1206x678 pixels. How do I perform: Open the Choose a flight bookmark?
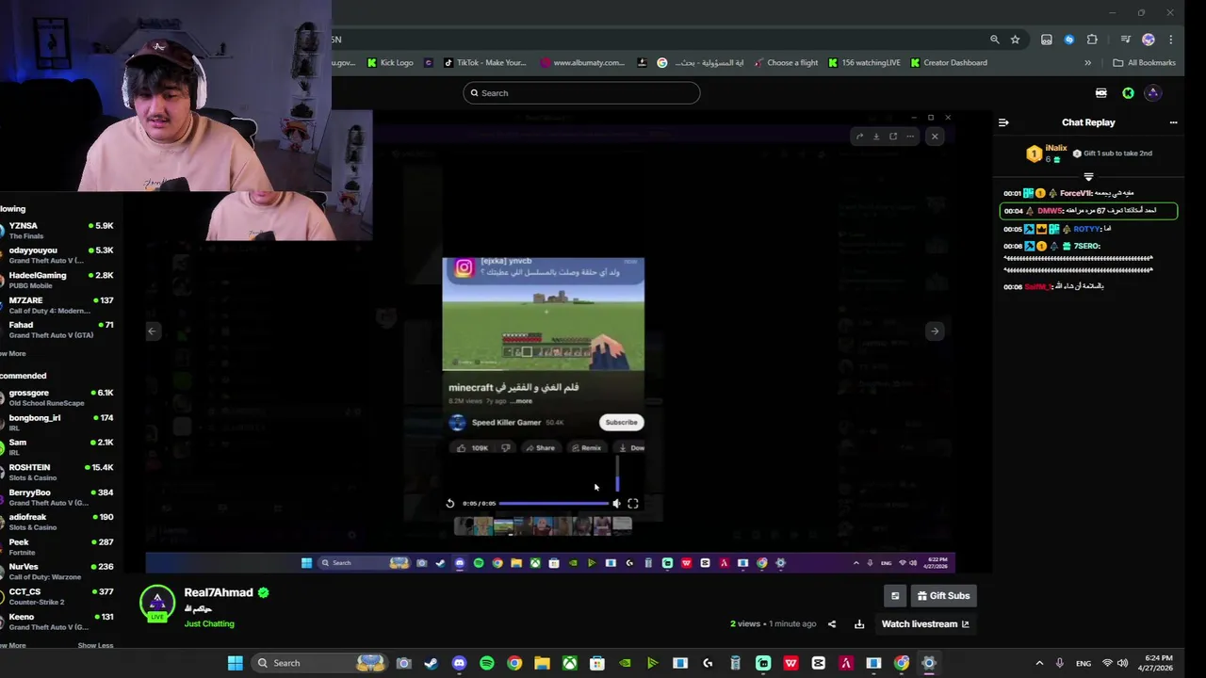click(x=785, y=63)
